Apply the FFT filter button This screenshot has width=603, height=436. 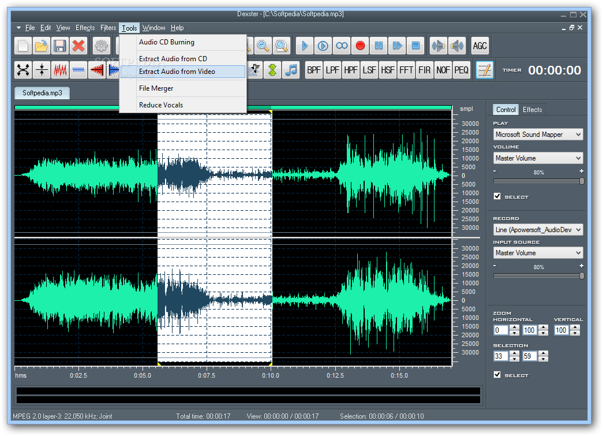tap(406, 70)
